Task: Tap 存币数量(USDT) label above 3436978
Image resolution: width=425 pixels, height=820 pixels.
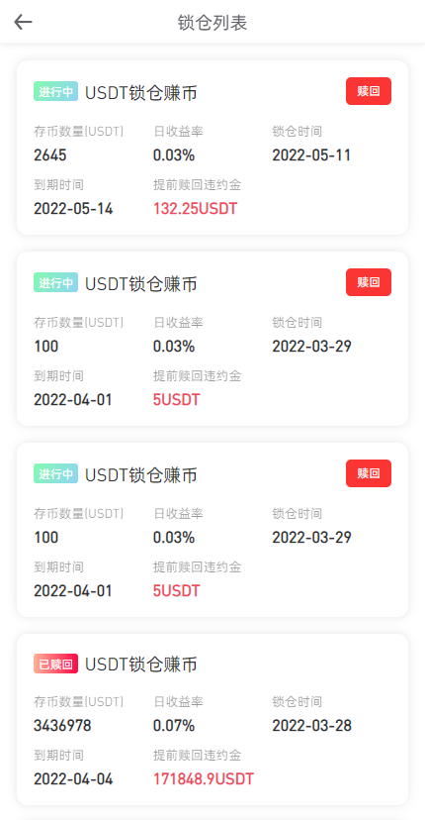Action: [x=79, y=702]
